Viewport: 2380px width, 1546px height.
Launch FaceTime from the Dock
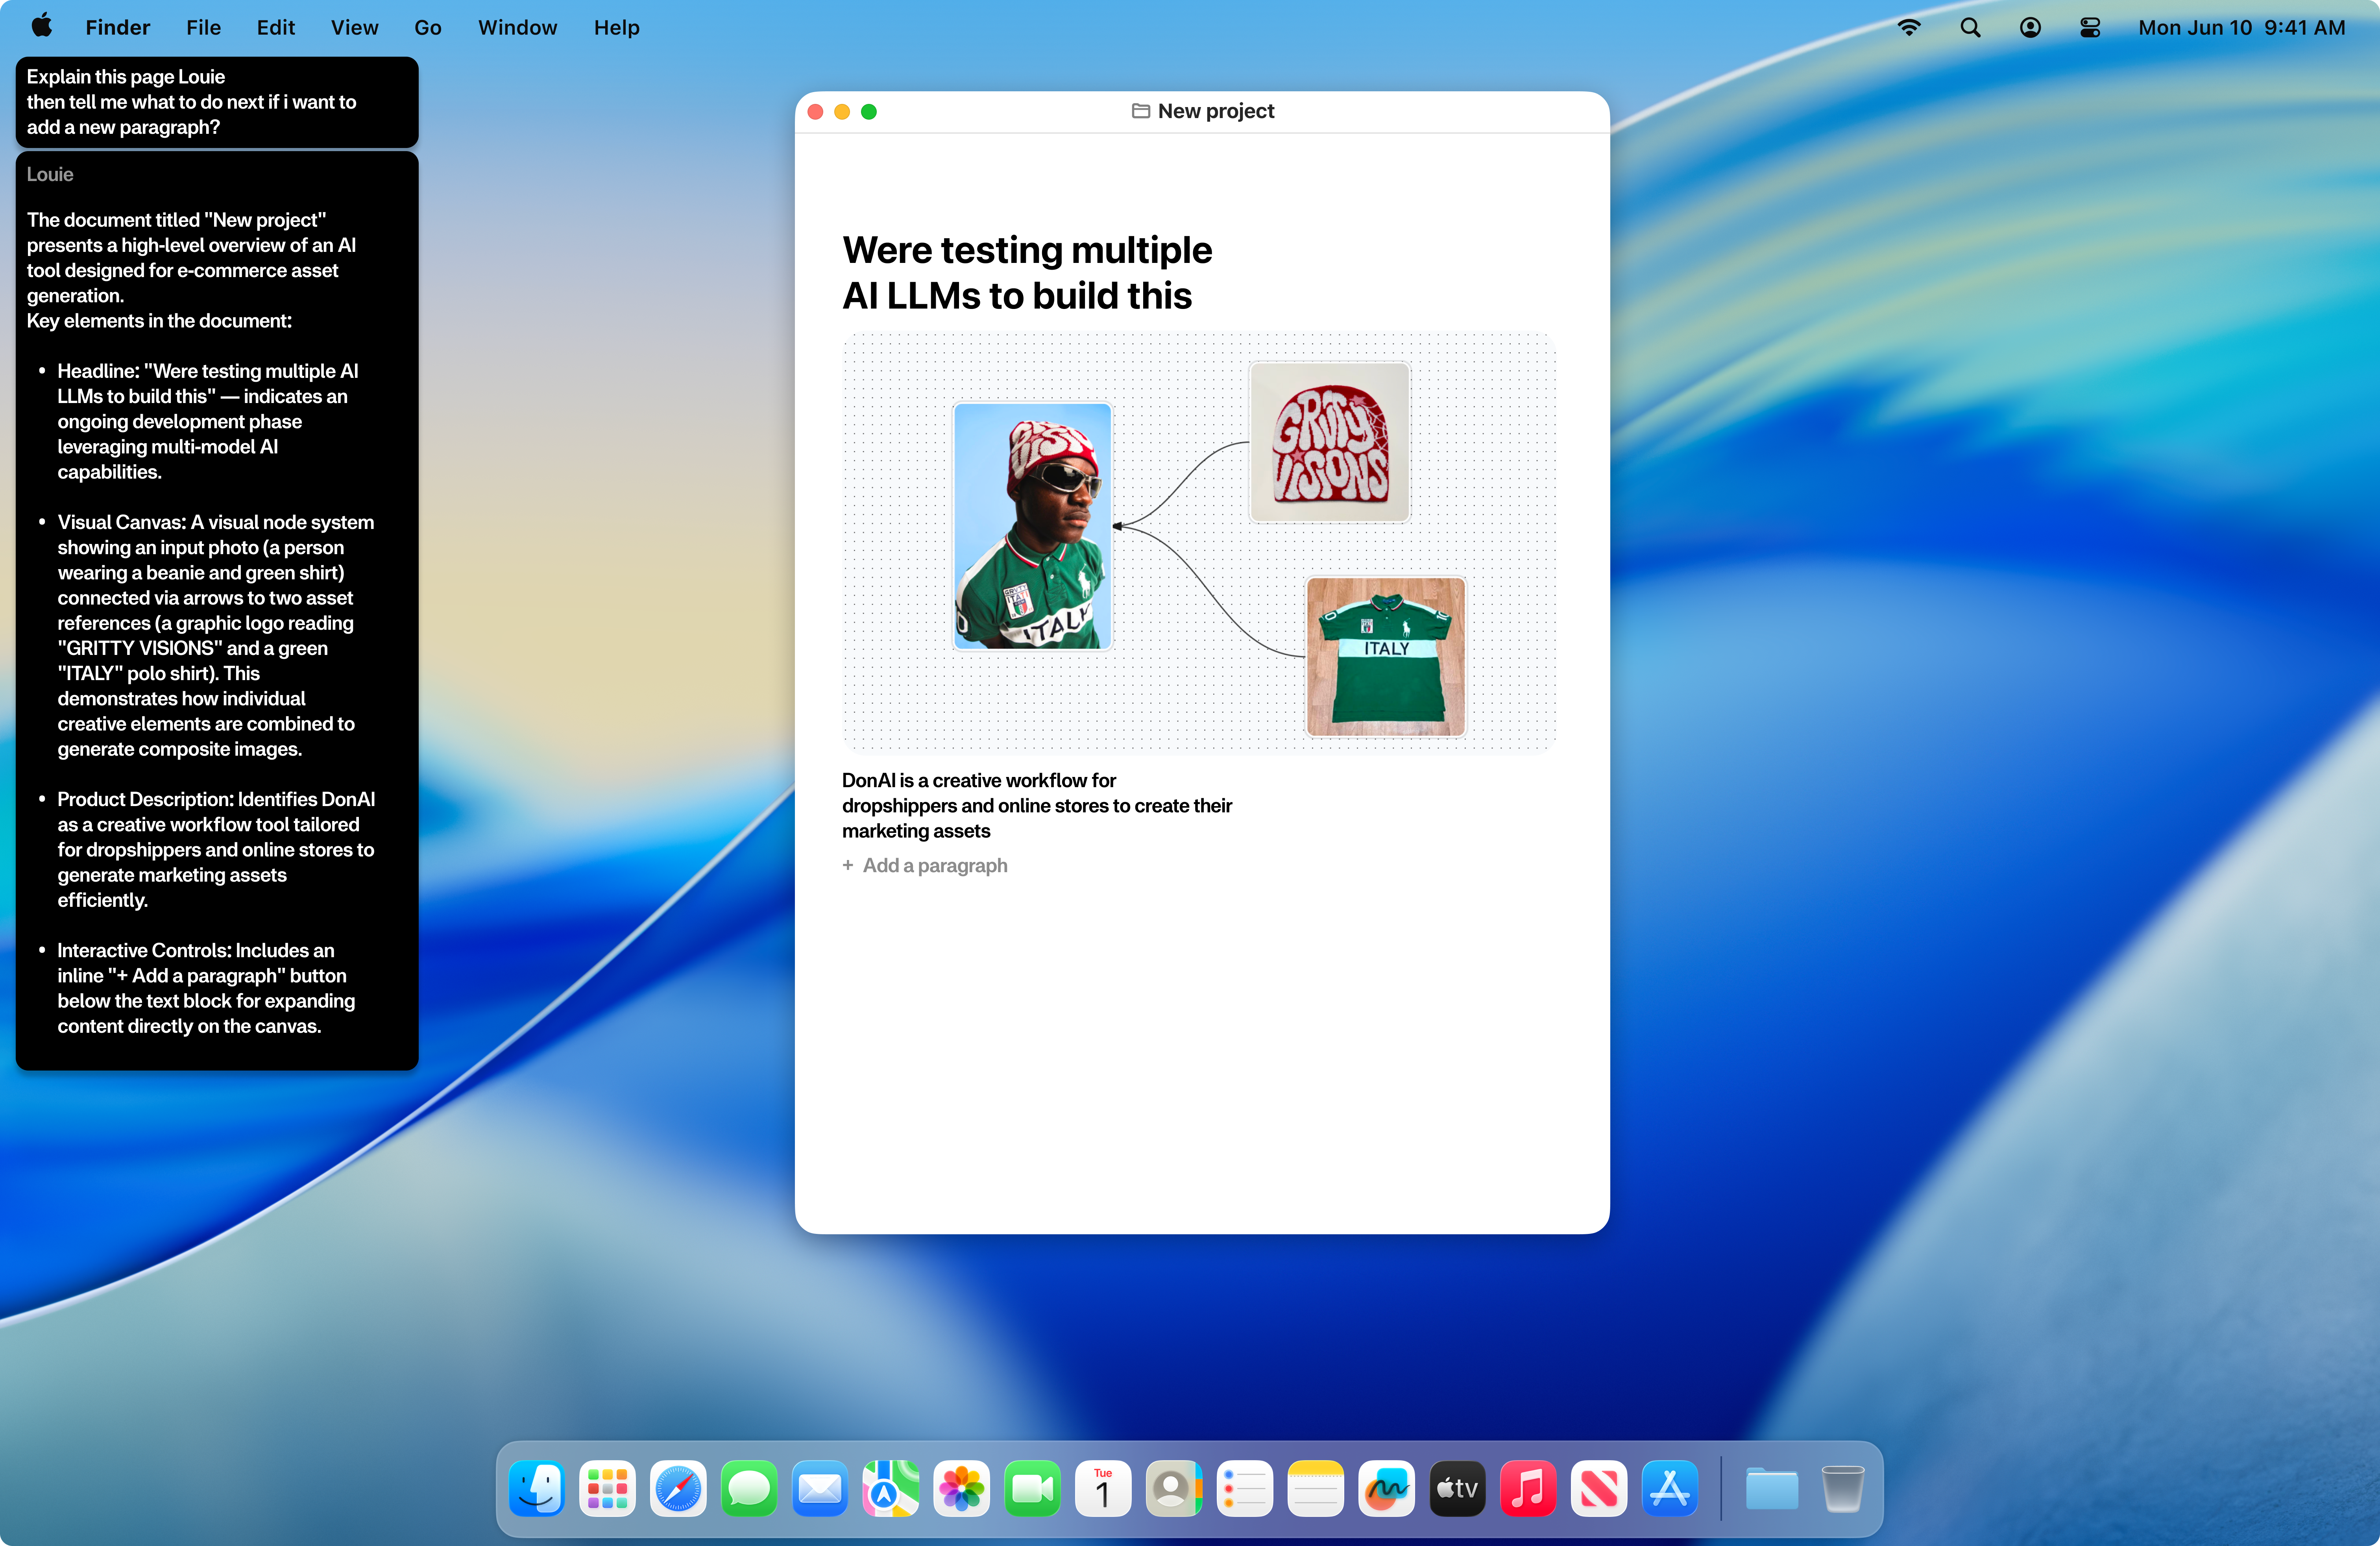coord(1033,1488)
